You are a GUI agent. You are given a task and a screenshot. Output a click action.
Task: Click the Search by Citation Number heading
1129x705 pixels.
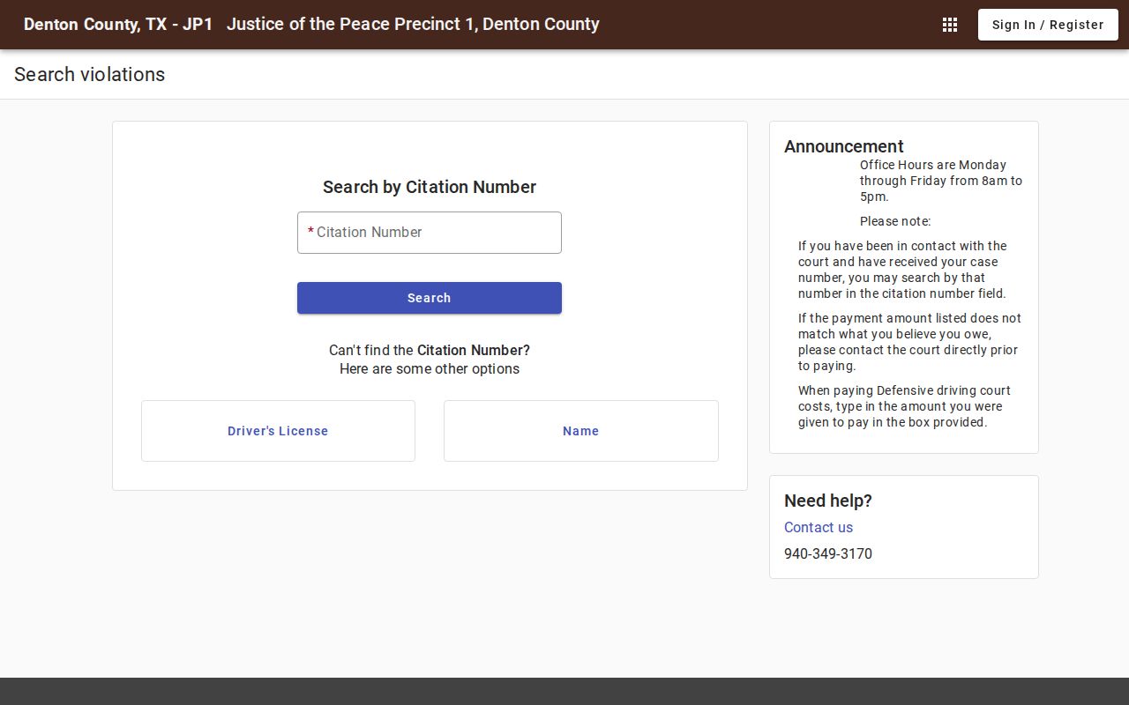click(430, 187)
